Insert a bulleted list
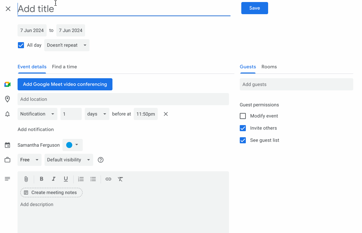 (93, 179)
